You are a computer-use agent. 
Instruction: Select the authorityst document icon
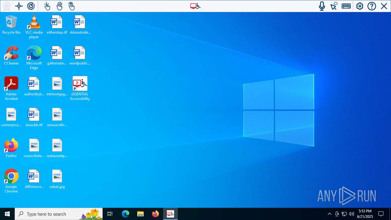coord(34,86)
